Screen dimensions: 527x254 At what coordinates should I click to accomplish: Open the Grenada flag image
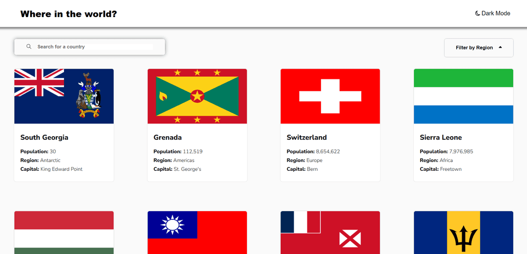tap(197, 96)
